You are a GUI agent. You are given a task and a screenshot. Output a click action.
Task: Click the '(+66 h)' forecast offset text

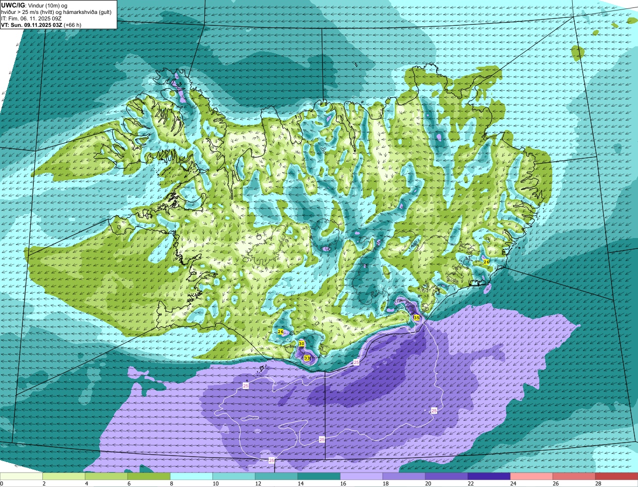pos(73,25)
